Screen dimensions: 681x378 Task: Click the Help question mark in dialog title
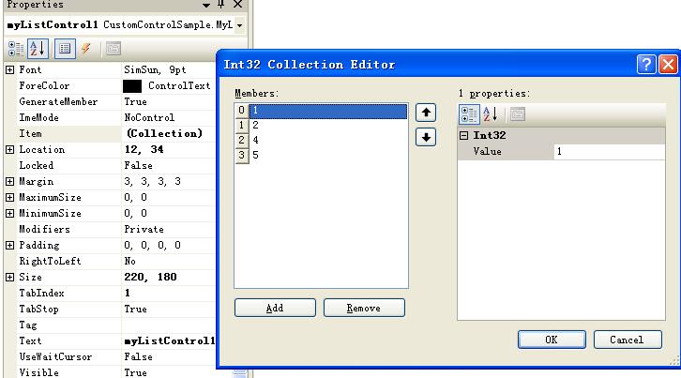tap(646, 64)
